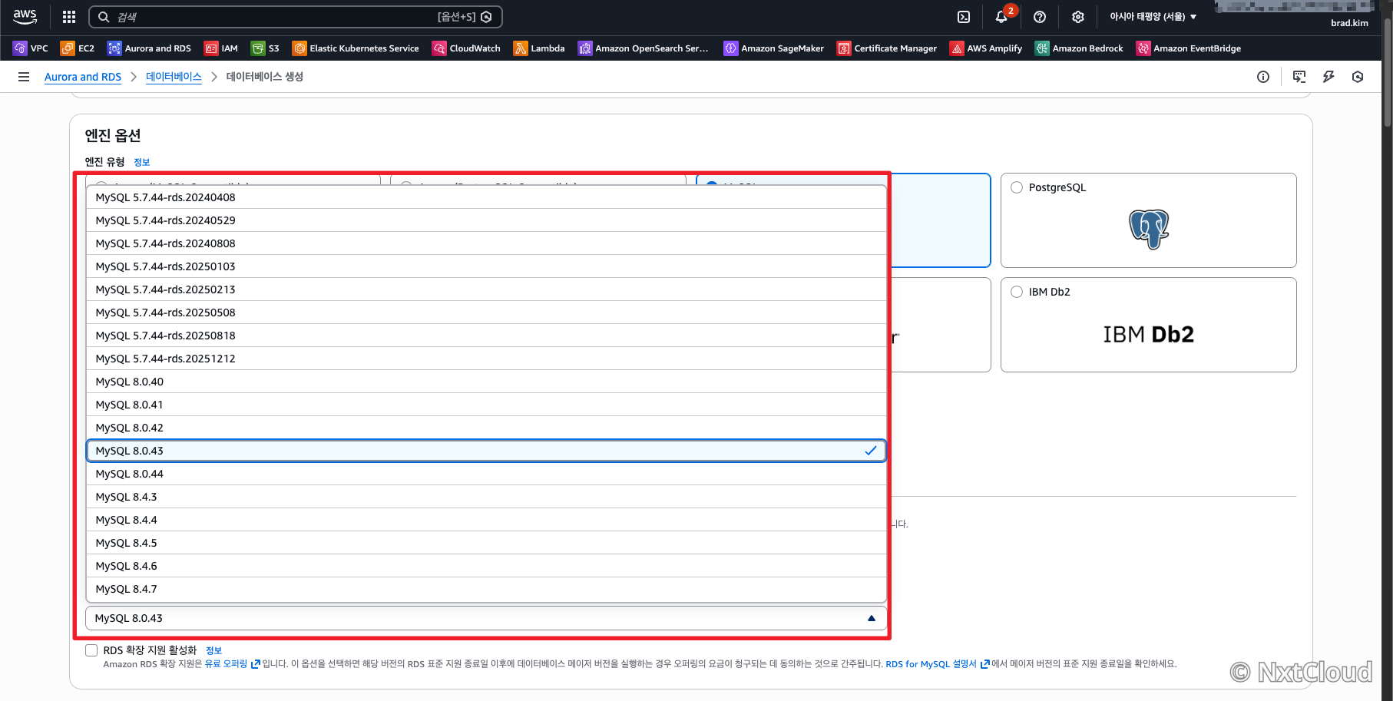Choose MySQL 5.7.44-rds.20240529 from the list
1393x701 pixels.
click(x=486, y=220)
